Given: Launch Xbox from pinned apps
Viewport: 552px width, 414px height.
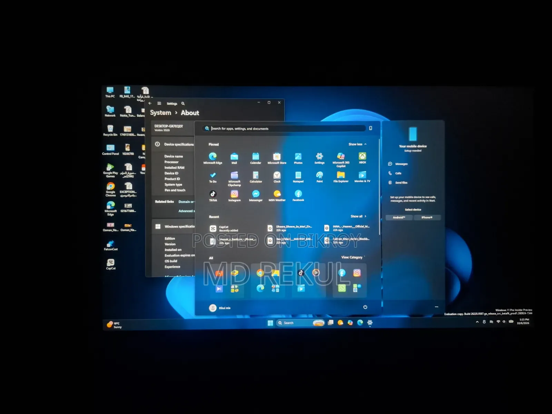Looking at the screenshot, I should 362,158.
